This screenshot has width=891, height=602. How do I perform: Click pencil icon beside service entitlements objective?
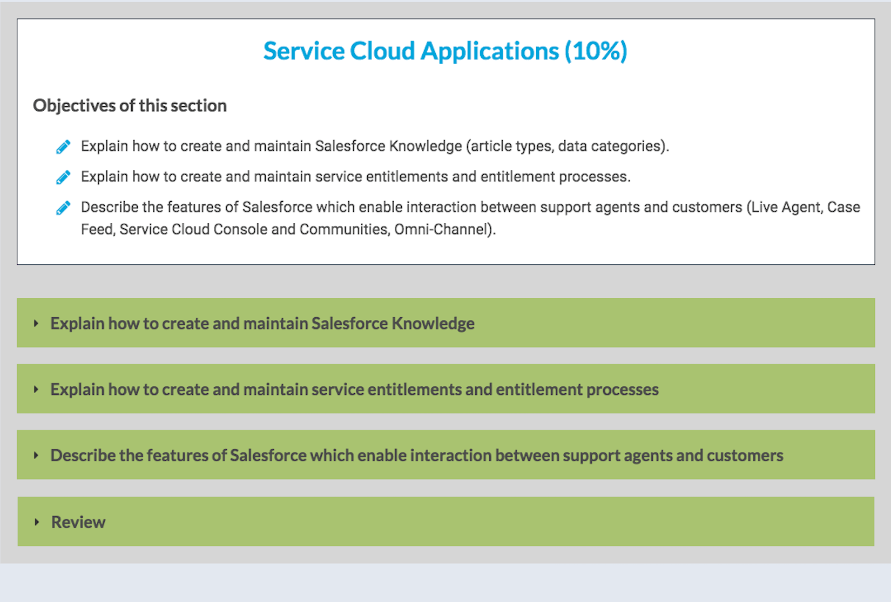pyautogui.click(x=63, y=177)
